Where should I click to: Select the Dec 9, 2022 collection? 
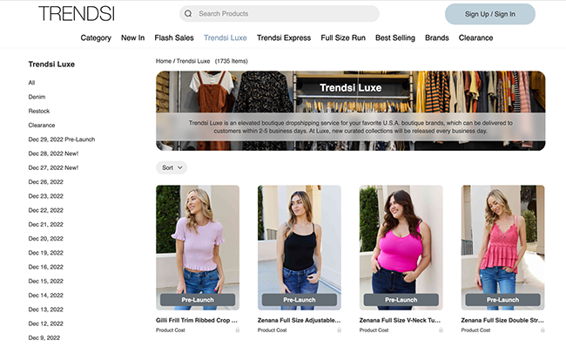pyautogui.click(x=44, y=337)
